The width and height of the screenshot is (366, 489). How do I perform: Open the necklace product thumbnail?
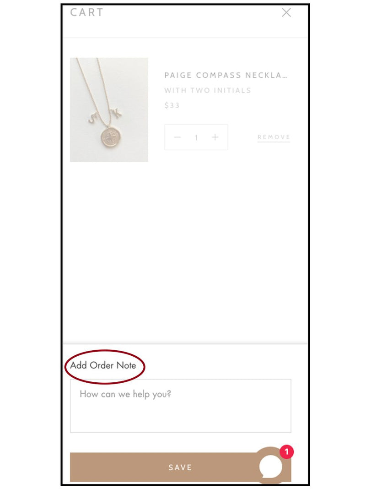pos(109,109)
